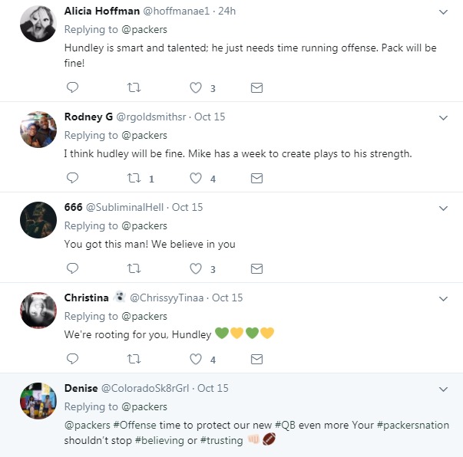Reply to 666's tweet
The height and width of the screenshot is (457, 463).
tap(73, 268)
